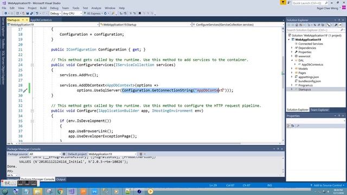347x195 pixels.
Task: Collapse ConfigureServices method at line 24
Action: point(33,65)
